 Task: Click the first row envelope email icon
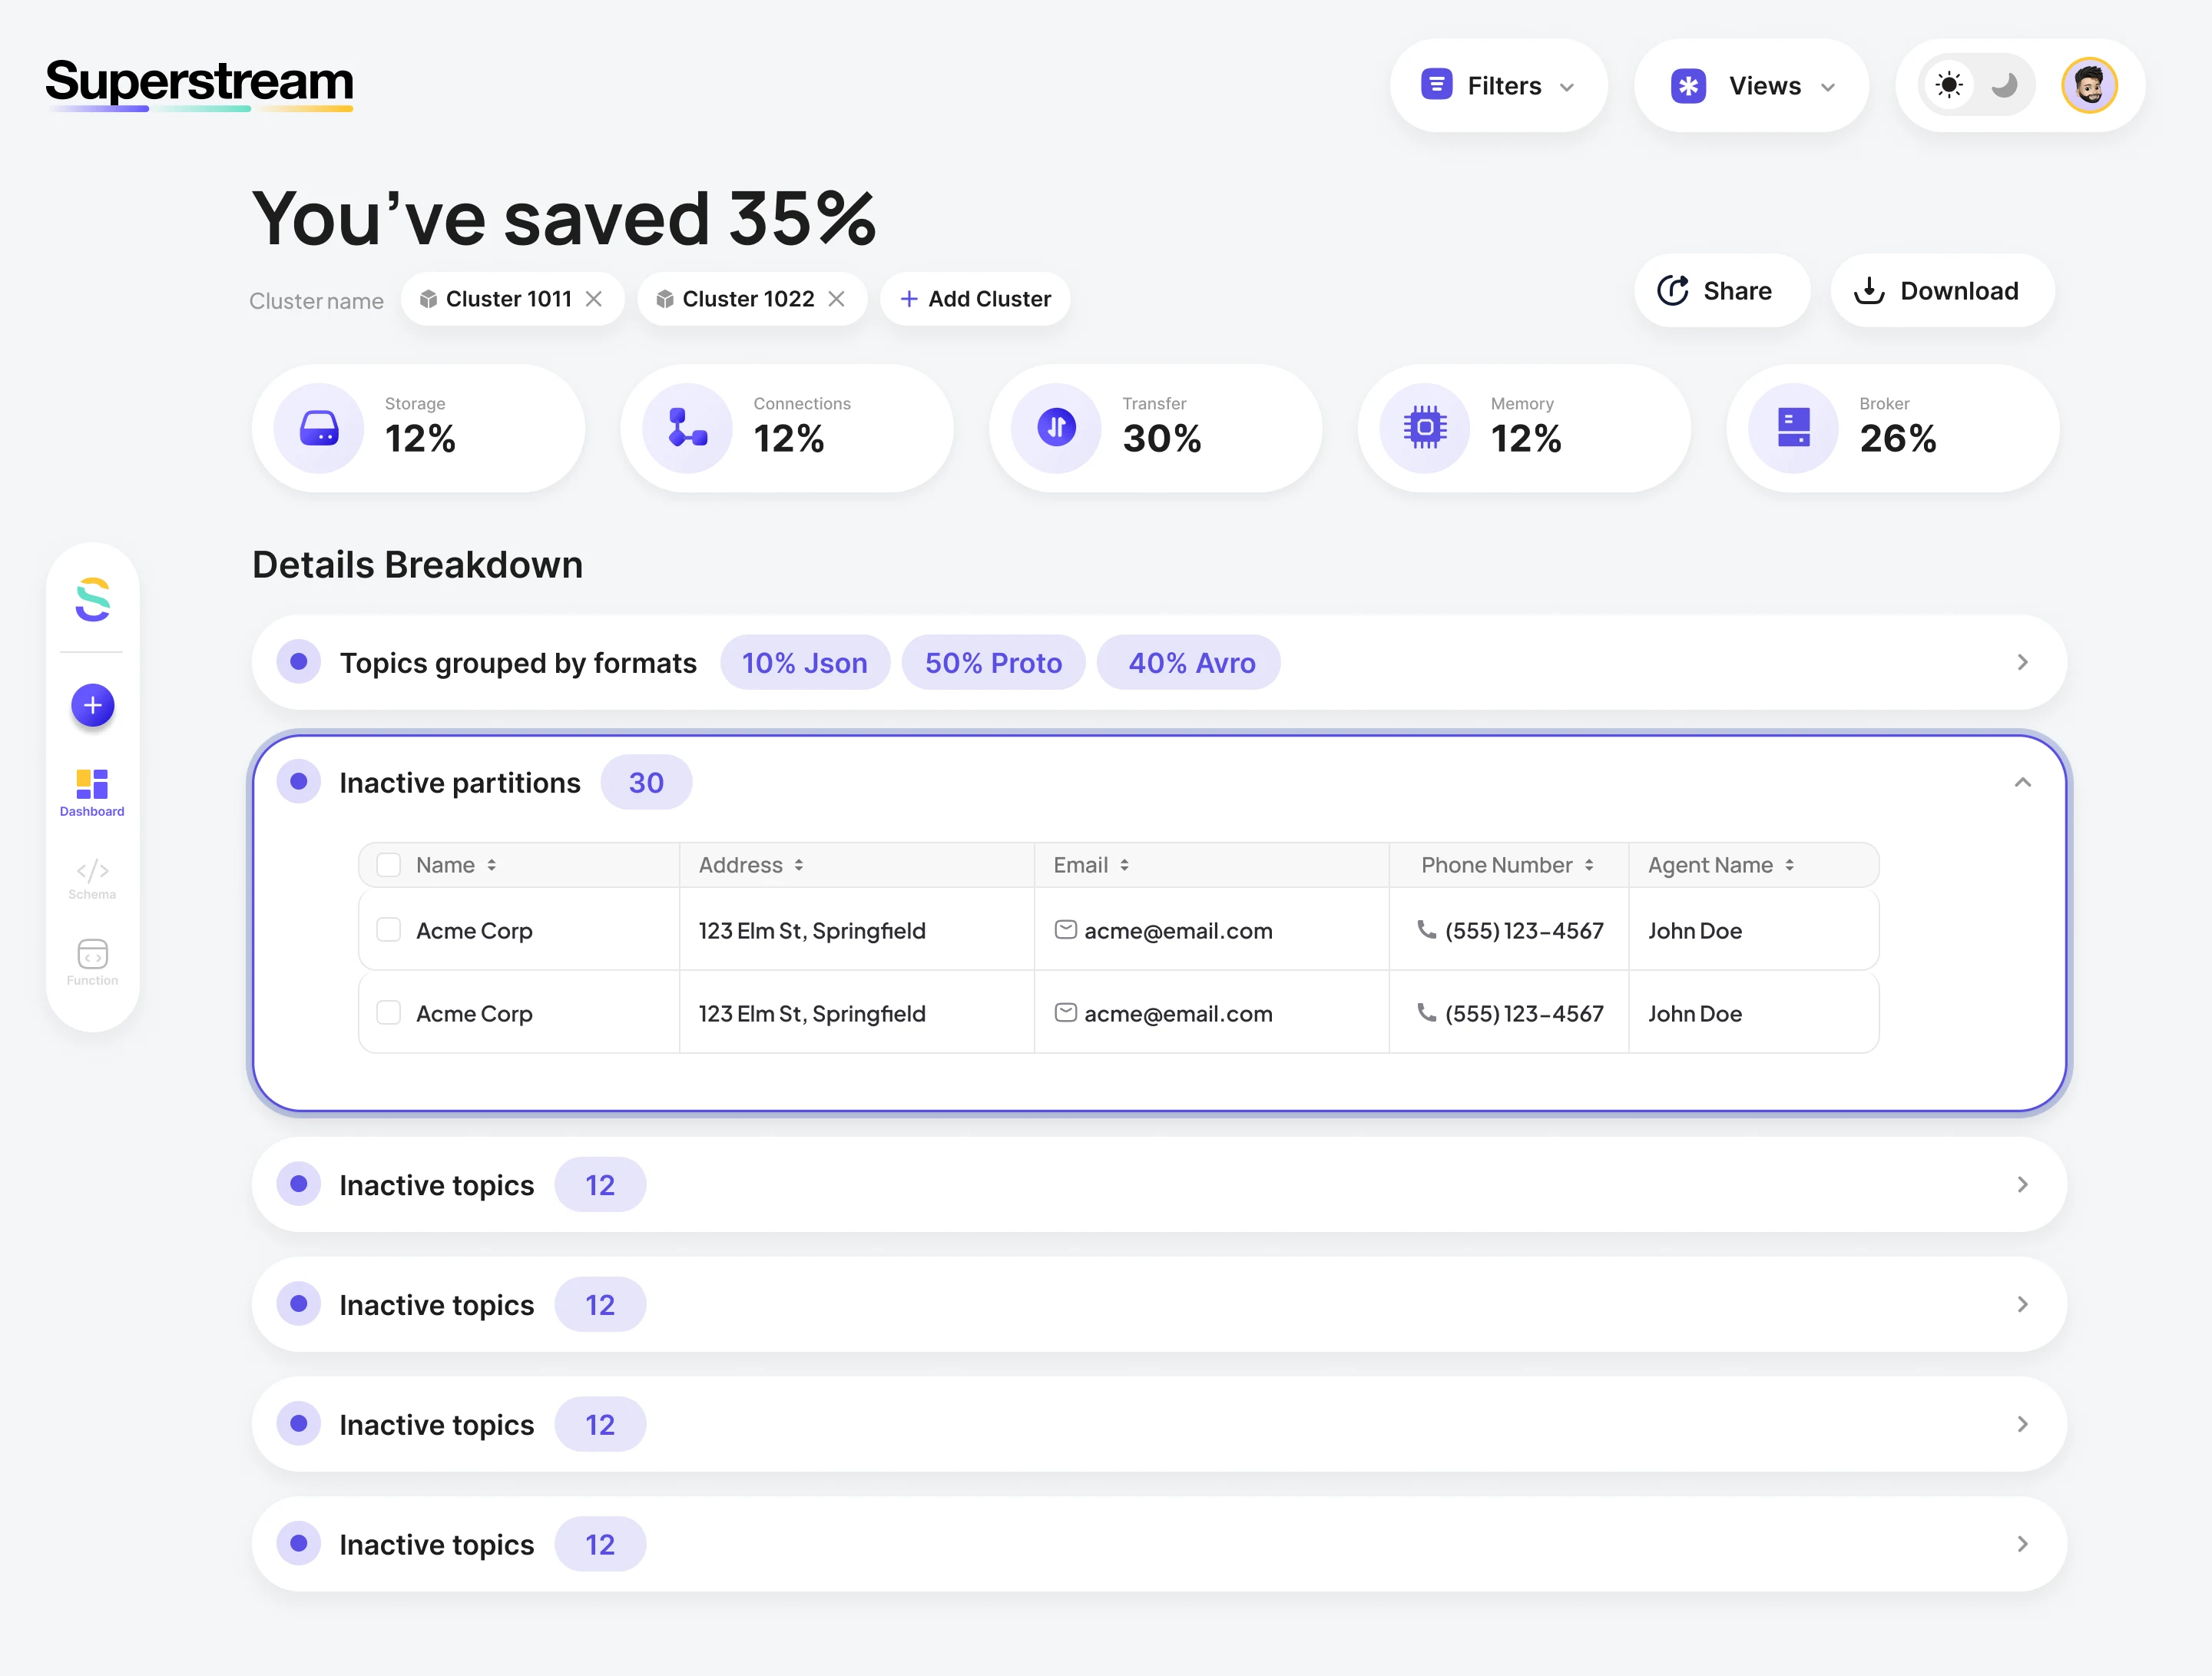pos(1066,930)
